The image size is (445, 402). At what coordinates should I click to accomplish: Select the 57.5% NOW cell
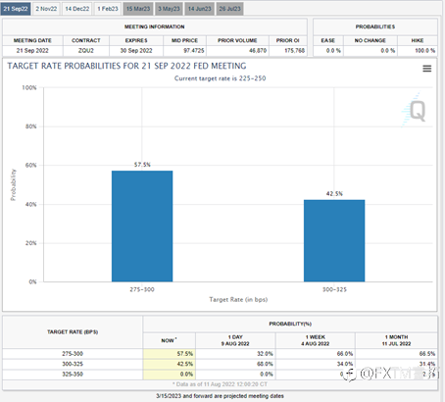pos(170,354)
